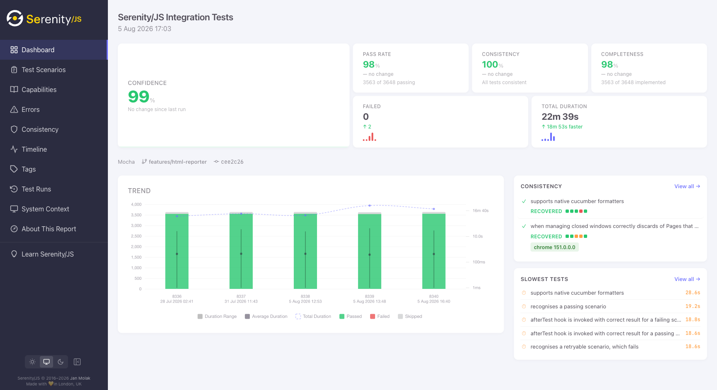Toggle Total Duration legend item

pyautogui.click(x=313, y=316)
